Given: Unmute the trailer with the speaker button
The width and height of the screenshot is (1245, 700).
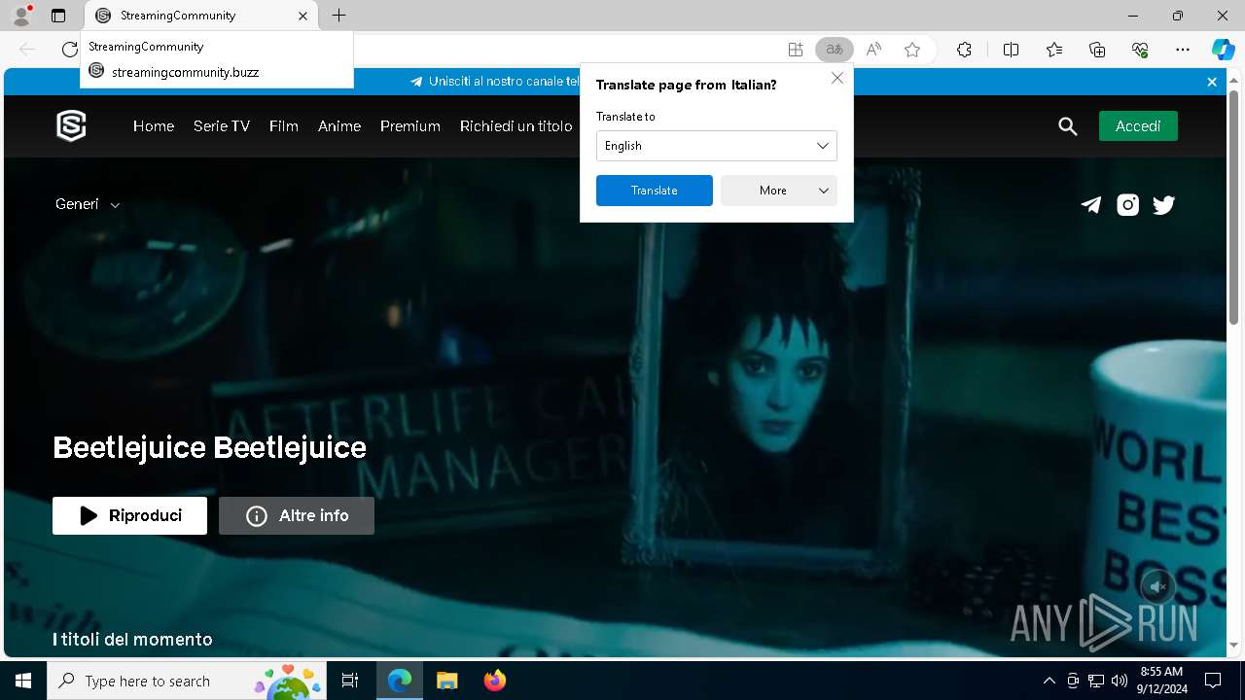Looking at the screenshot, I should tap(1157, 586).
